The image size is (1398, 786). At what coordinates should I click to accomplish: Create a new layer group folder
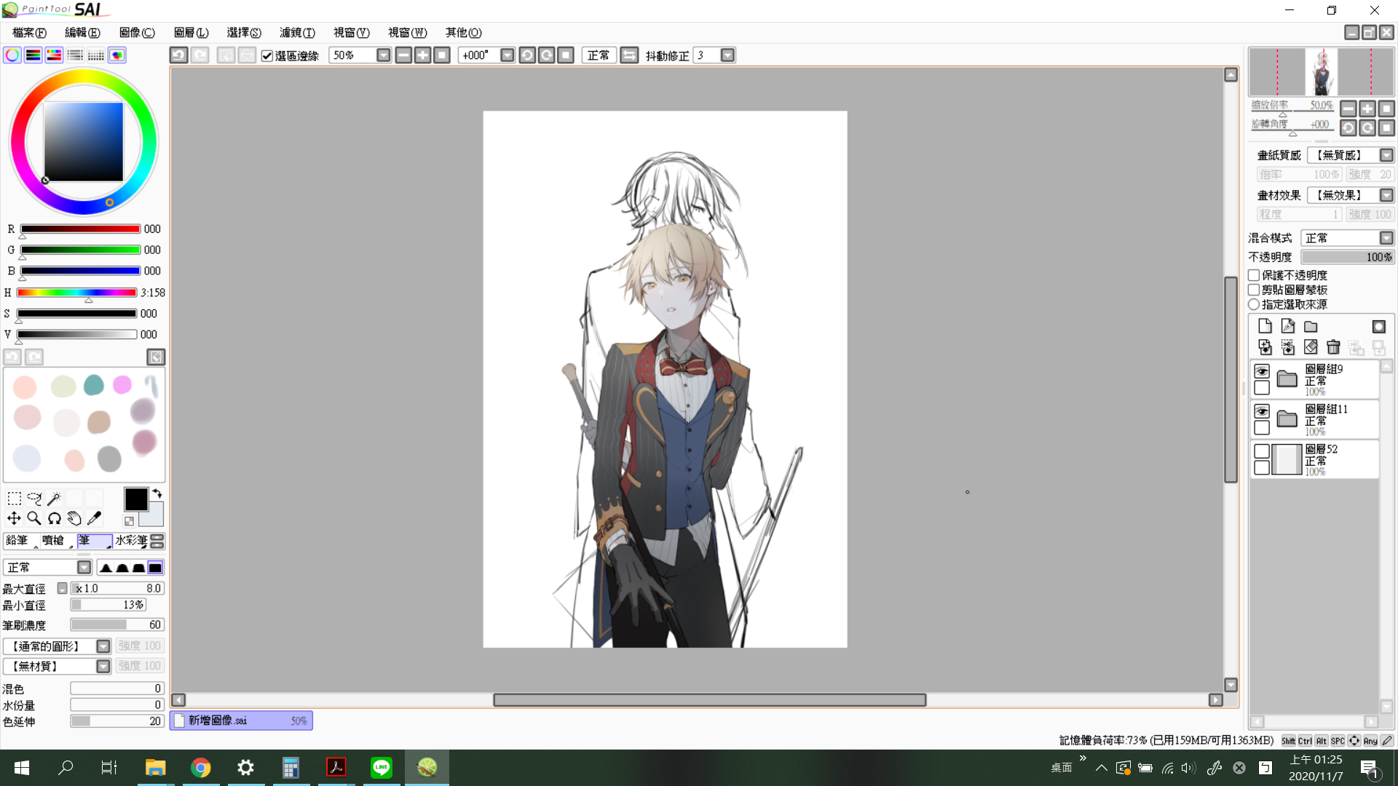pyautogui.click(x=1311, y=326)
